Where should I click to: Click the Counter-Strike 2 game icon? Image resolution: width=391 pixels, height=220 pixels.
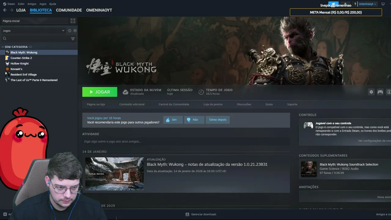(x=7, y=58)
